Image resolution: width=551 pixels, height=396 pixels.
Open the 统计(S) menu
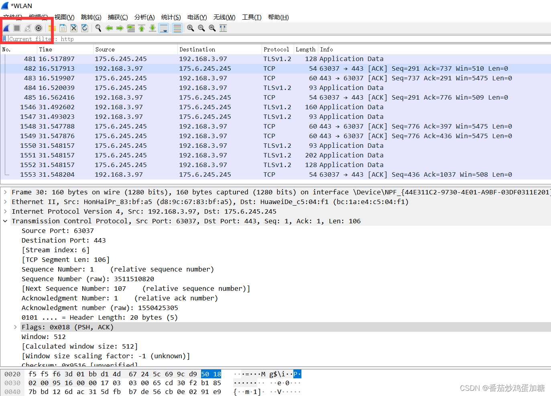point(171,17)
